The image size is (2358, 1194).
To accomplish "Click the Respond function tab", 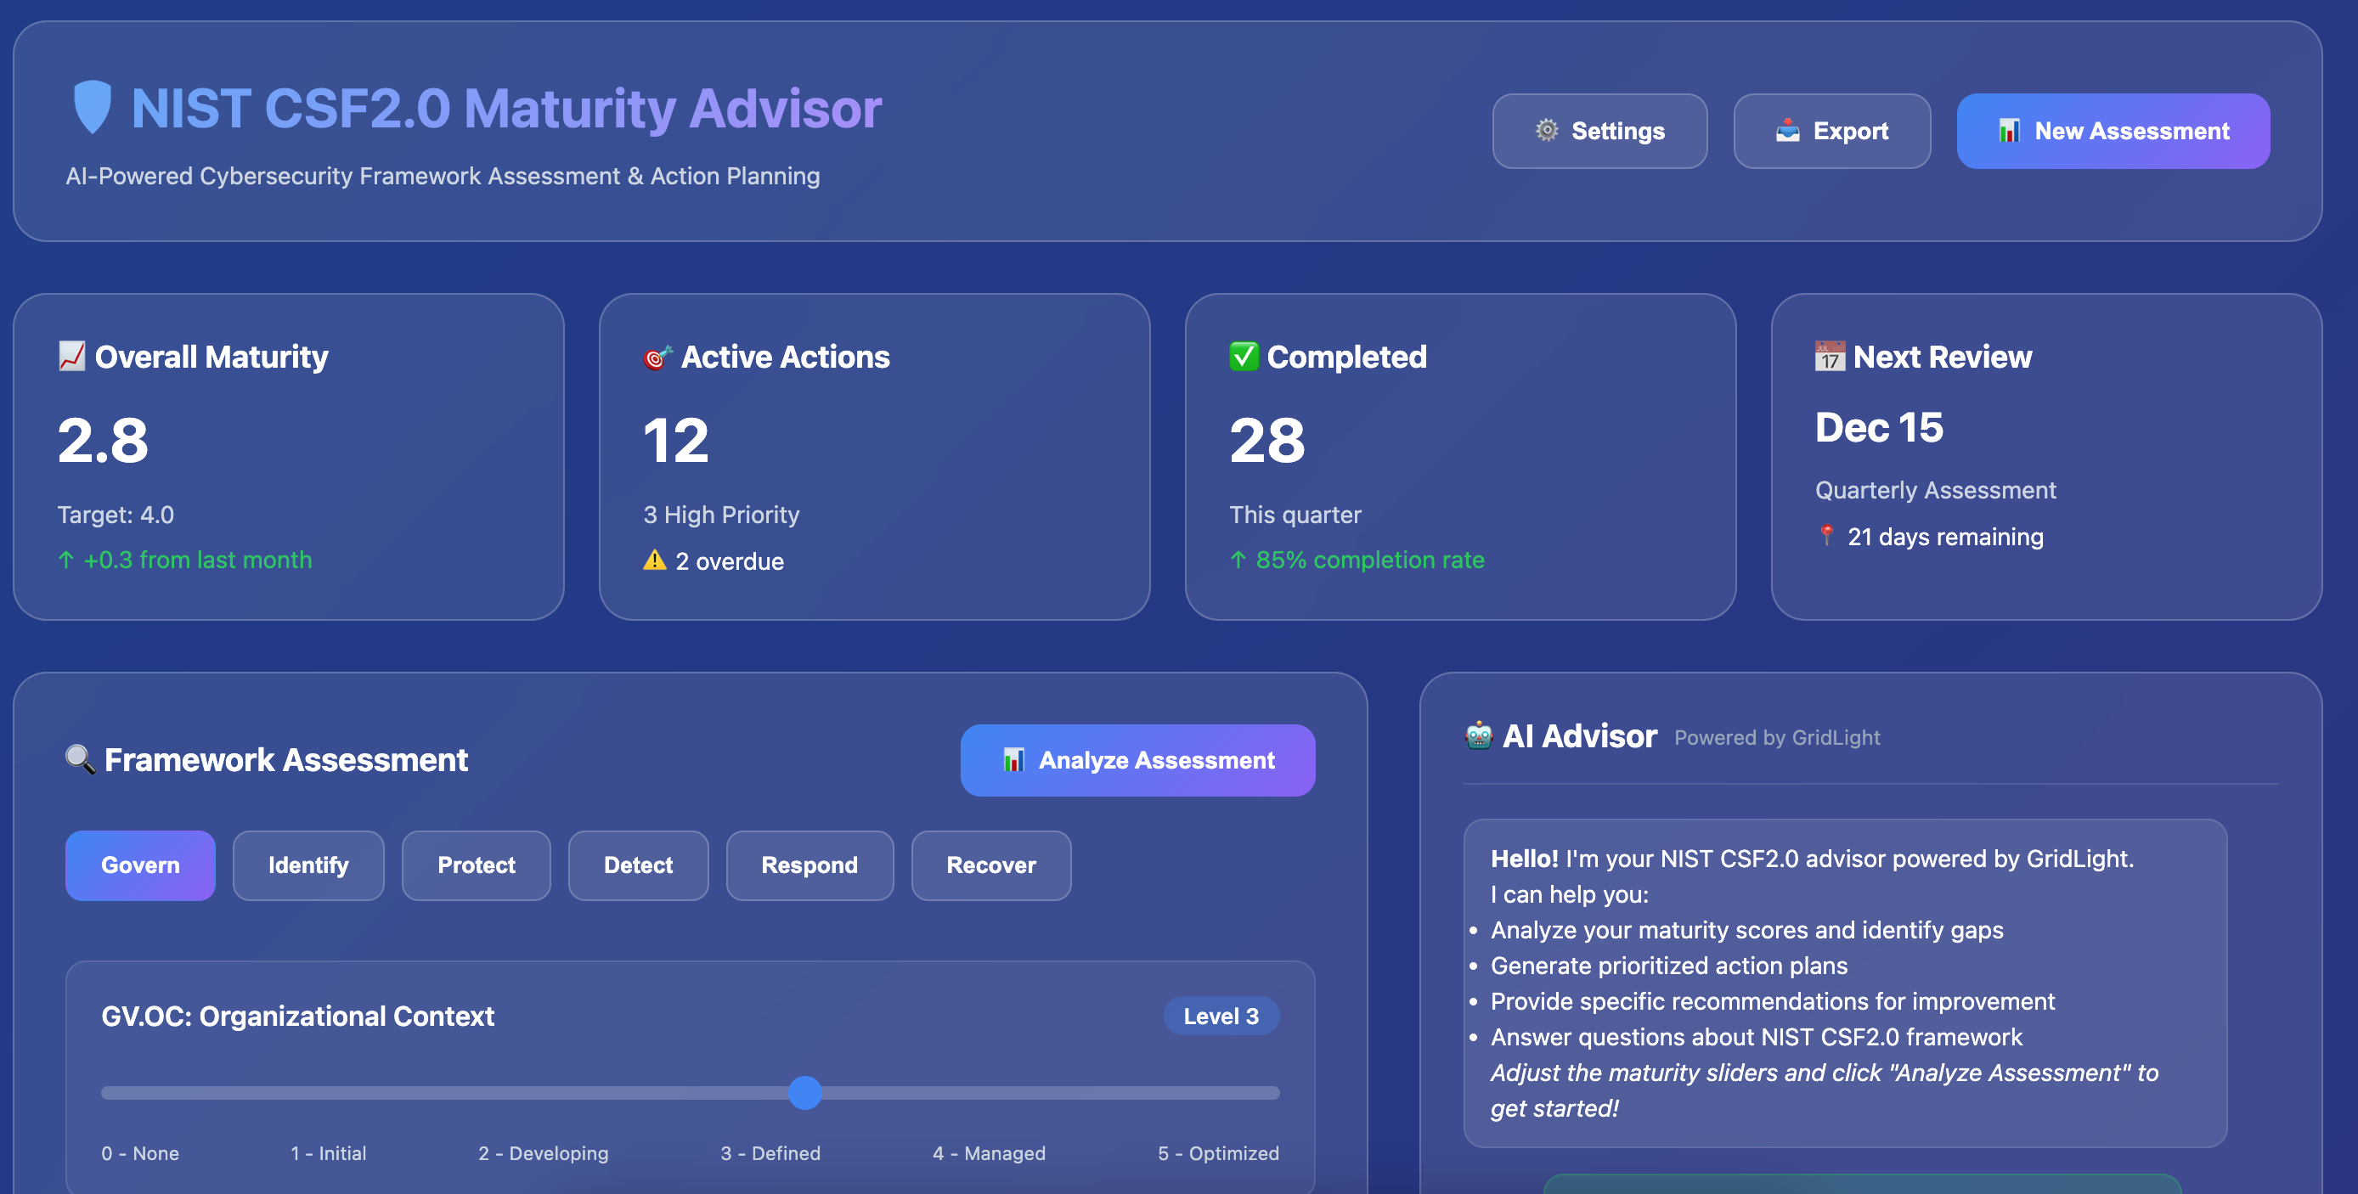I will 810,865.
